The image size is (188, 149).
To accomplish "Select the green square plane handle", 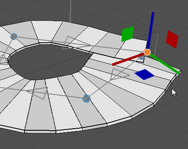I will [127, 34].
